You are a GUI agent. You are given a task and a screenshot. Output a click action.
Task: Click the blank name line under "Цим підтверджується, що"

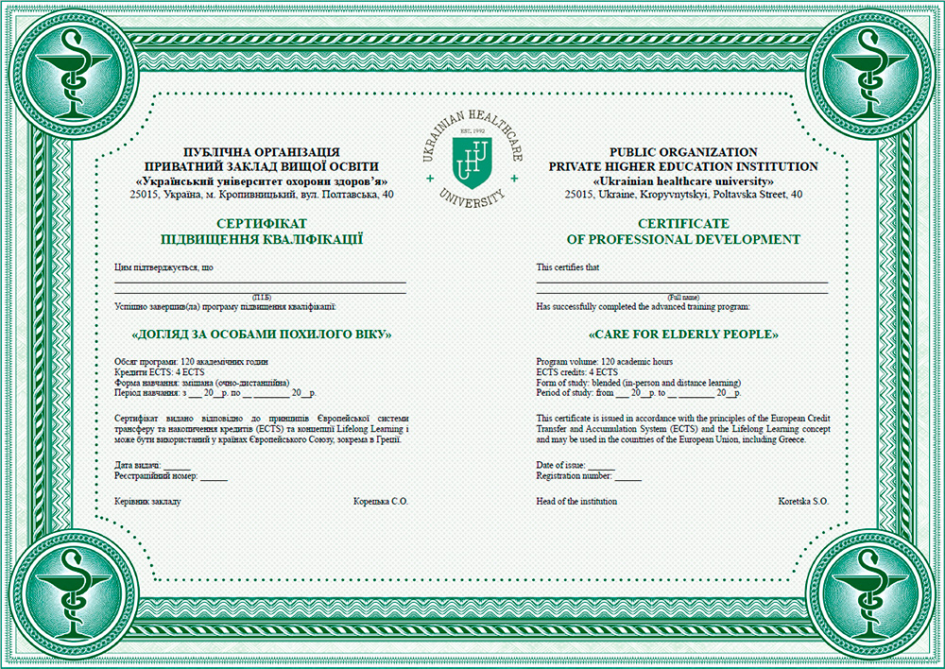coord(260,282)
